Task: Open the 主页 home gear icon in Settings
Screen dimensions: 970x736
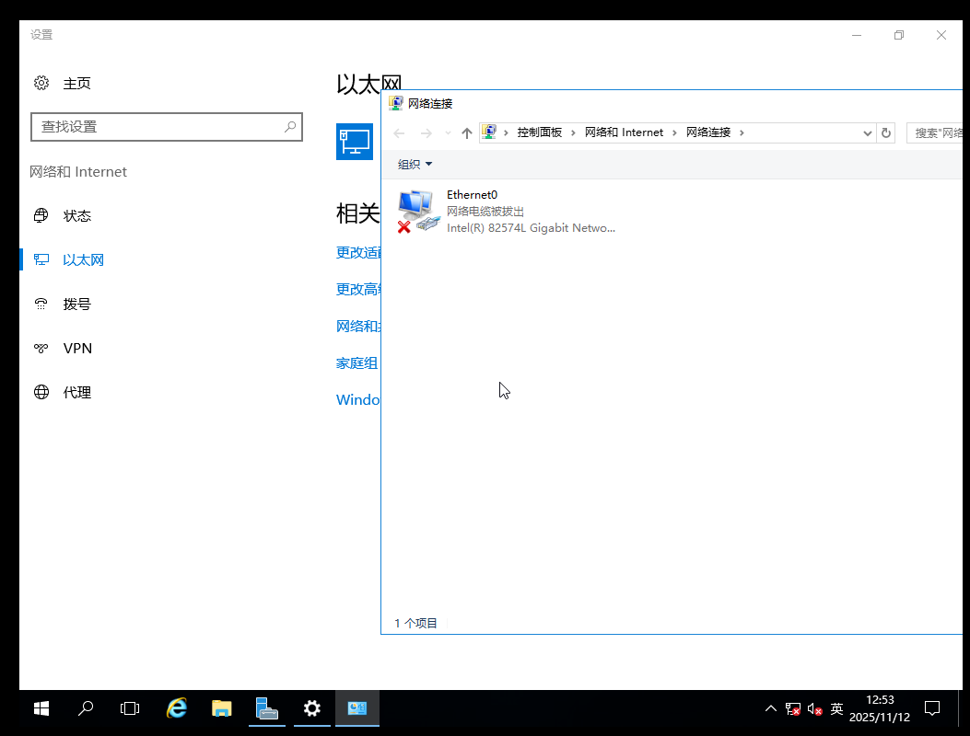Action: coord(41,83)
